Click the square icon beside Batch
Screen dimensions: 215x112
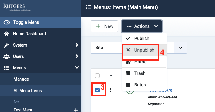click(128, 85)
